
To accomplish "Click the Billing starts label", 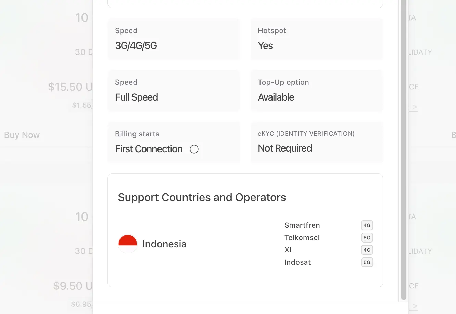I will tap(137, 134).
